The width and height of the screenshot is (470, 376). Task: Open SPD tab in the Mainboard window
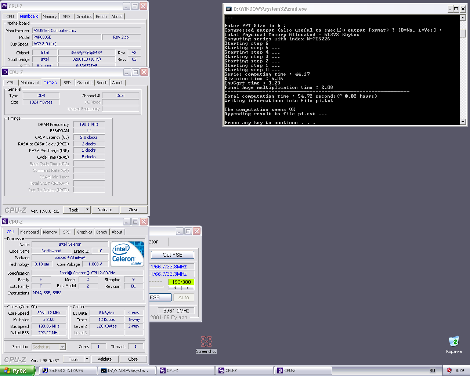click(x=66, y=17)
